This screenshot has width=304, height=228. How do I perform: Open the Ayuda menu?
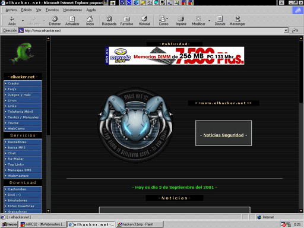91,10
